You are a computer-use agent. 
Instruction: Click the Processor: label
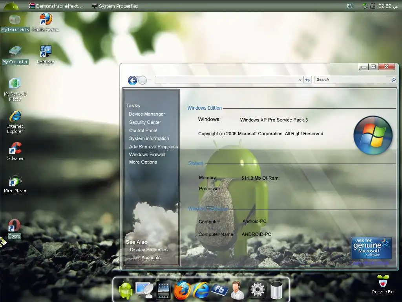[210, 189]
